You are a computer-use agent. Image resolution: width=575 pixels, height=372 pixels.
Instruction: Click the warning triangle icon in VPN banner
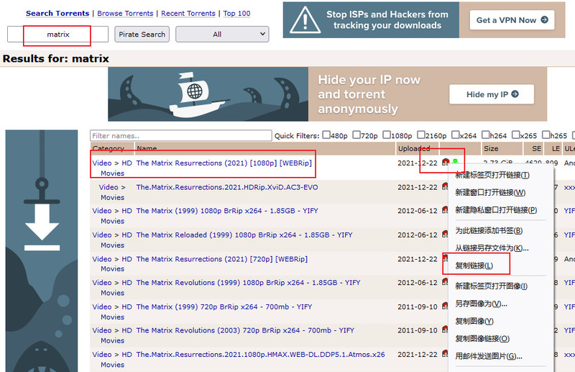(305, 20)
